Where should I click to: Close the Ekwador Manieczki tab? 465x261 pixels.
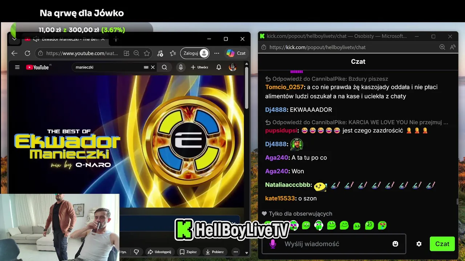[103, 39]
